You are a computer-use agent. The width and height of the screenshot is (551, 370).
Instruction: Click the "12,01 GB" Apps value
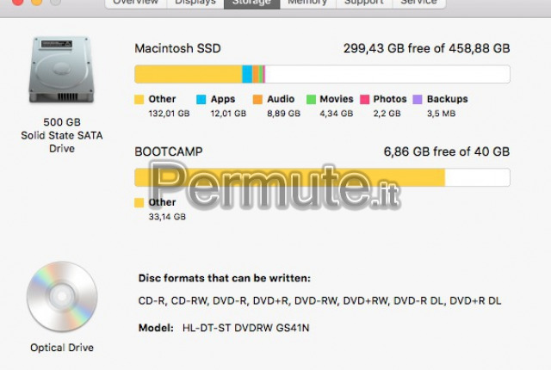(x=228, y=114)
